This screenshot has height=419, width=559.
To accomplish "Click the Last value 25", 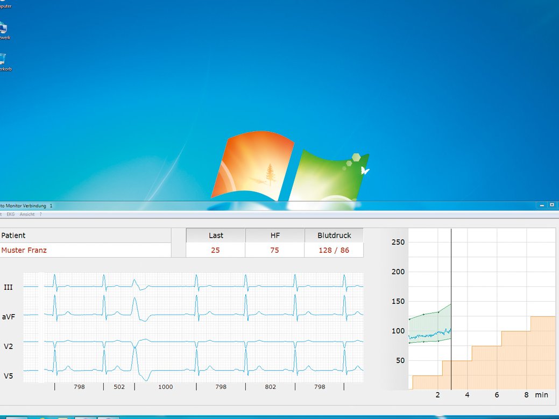I will tap(215, 250).
